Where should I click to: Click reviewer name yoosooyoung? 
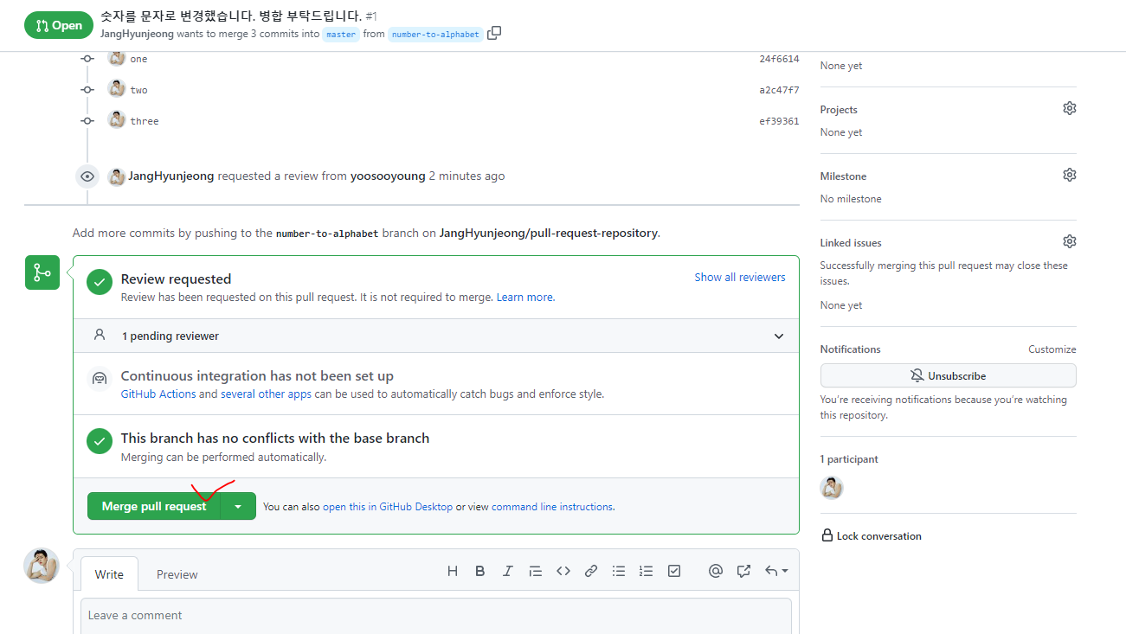[x=388, y=176]
